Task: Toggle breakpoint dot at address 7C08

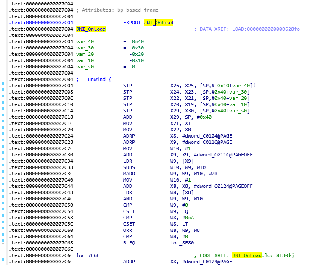Action: click(3, 90)
